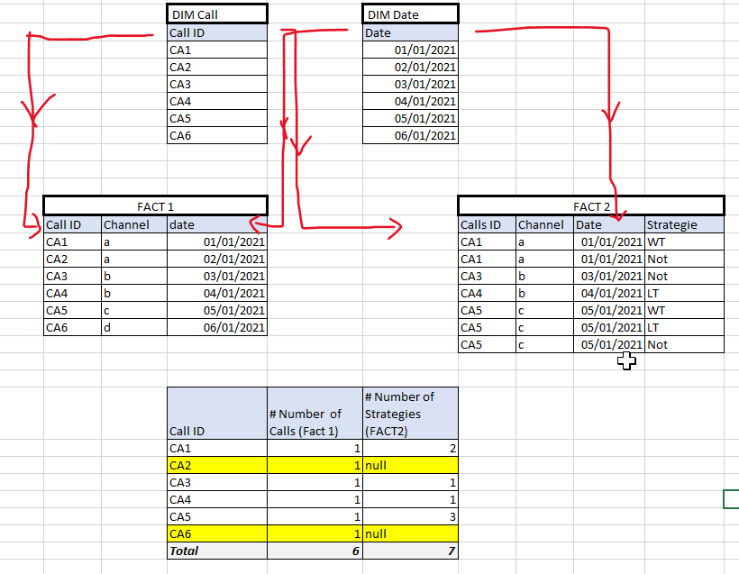
Task: Click the Number of Strategies (FACT2) header
Action: point(410,414)
